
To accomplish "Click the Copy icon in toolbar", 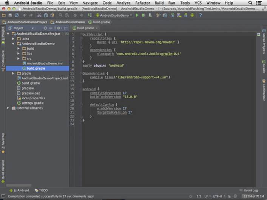I will click(x=46, y=15).
